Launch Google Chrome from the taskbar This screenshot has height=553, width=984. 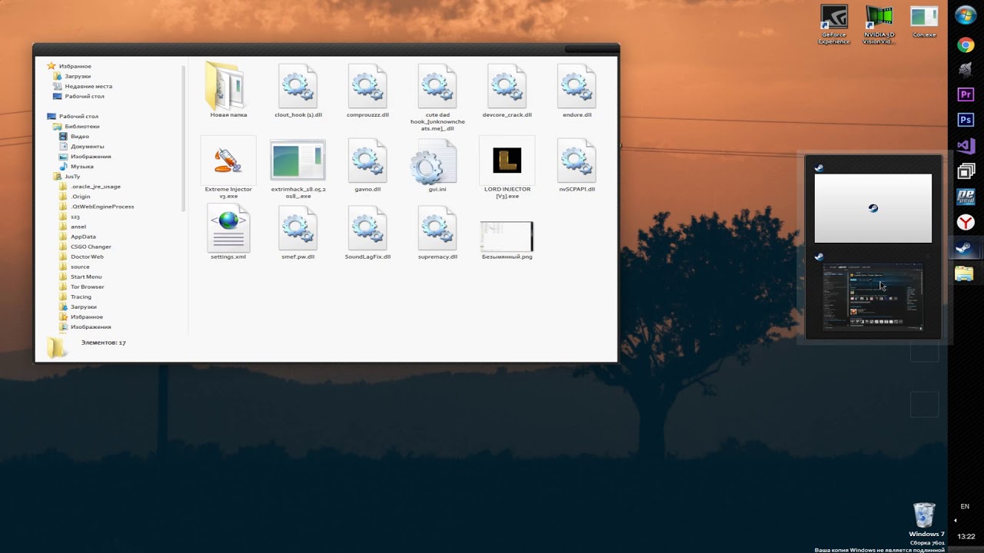point(966,45)
